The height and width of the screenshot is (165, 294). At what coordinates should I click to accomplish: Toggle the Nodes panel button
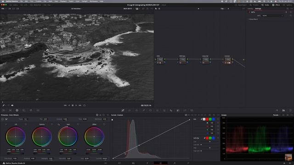(x=266, y=5)
